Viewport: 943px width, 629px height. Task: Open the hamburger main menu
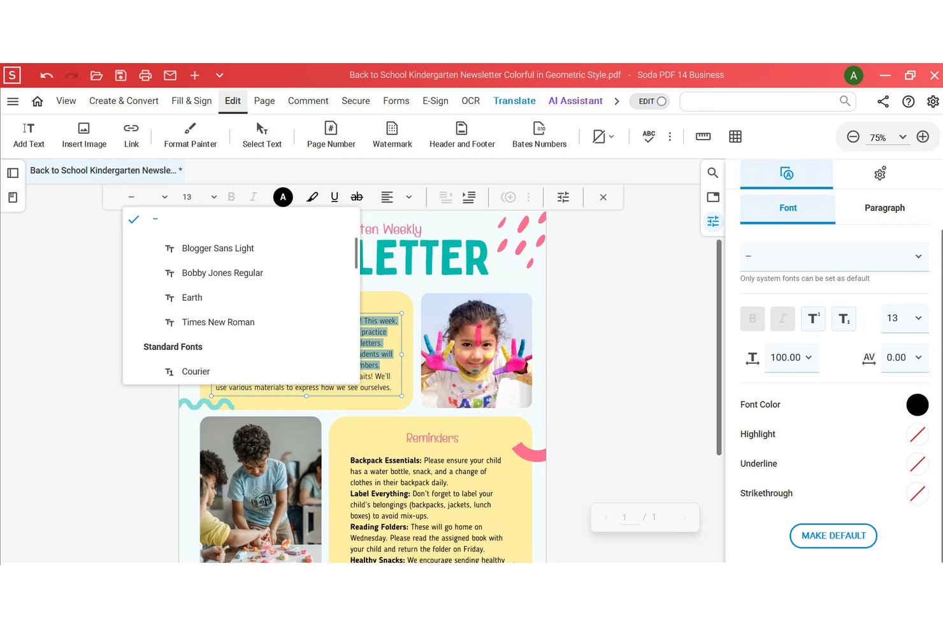coord(13,101)
